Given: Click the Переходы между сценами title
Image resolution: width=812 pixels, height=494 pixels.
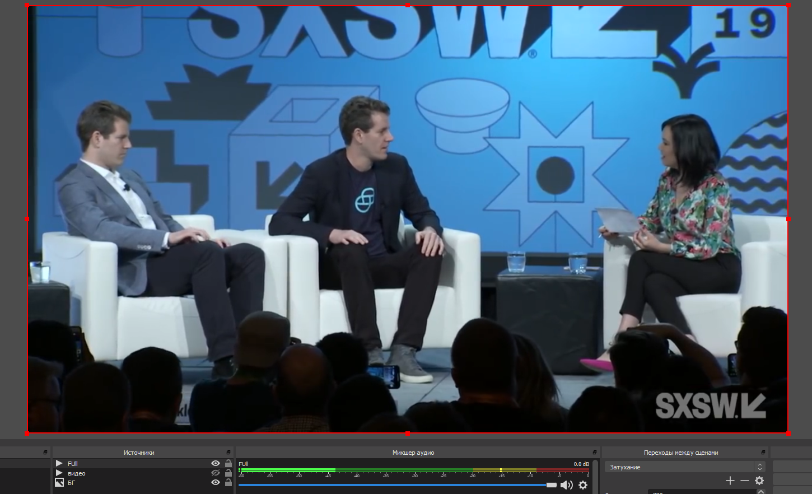Looking at the screenshot, I should coord(681,453).
